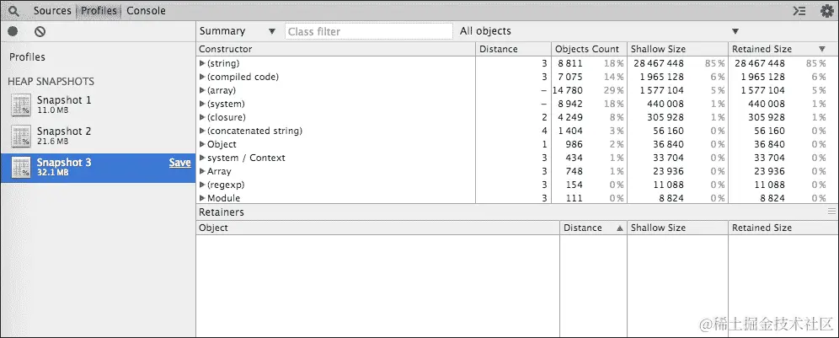Expand the Object constructor row
Screen dimensions: 839x338
(x=202, y=144)
